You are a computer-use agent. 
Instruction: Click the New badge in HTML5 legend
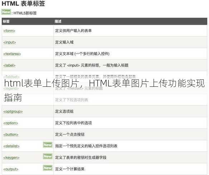[x=6, y=12]
